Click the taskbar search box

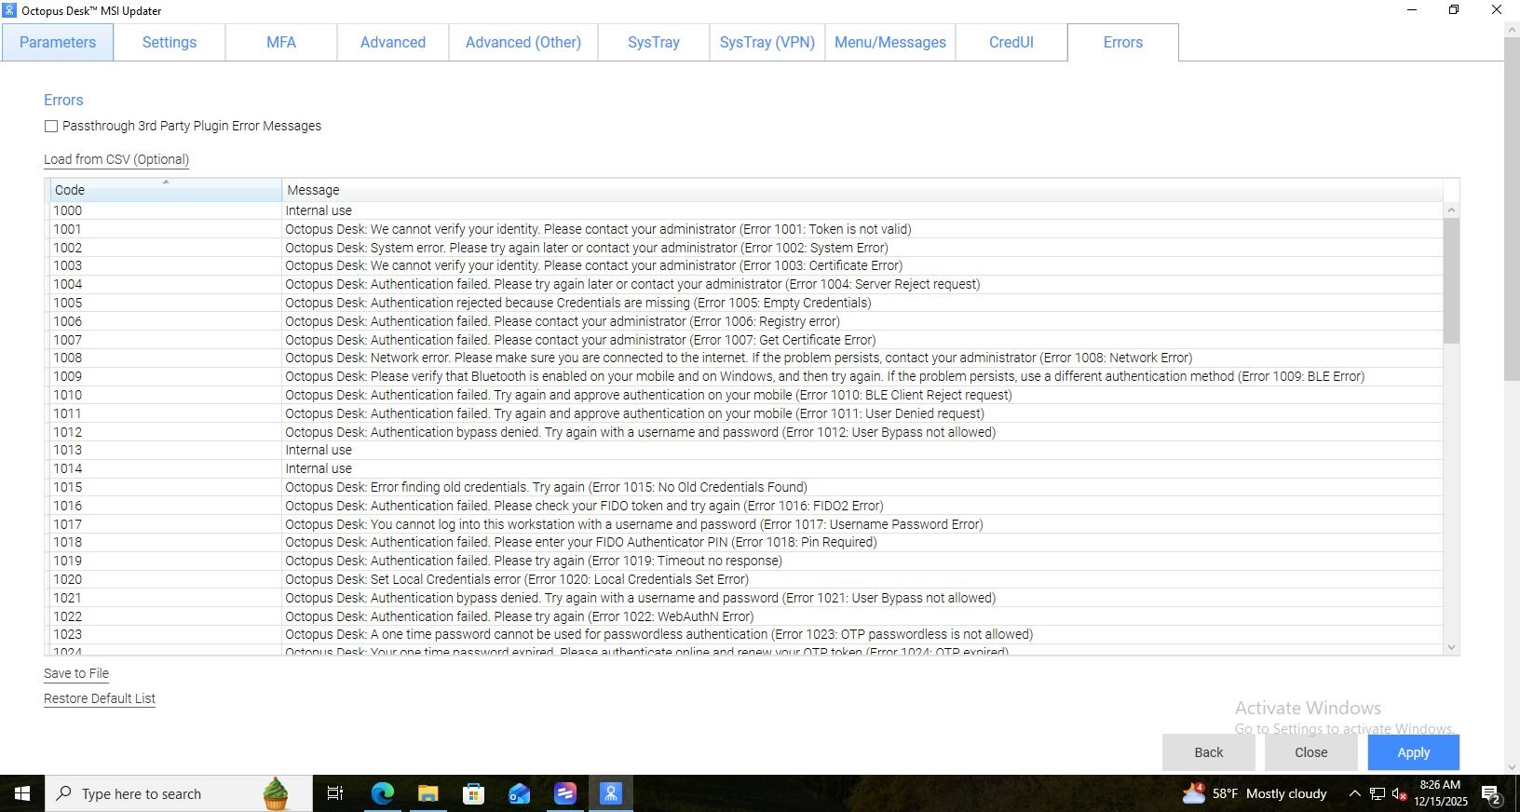(x=179, y=793)
